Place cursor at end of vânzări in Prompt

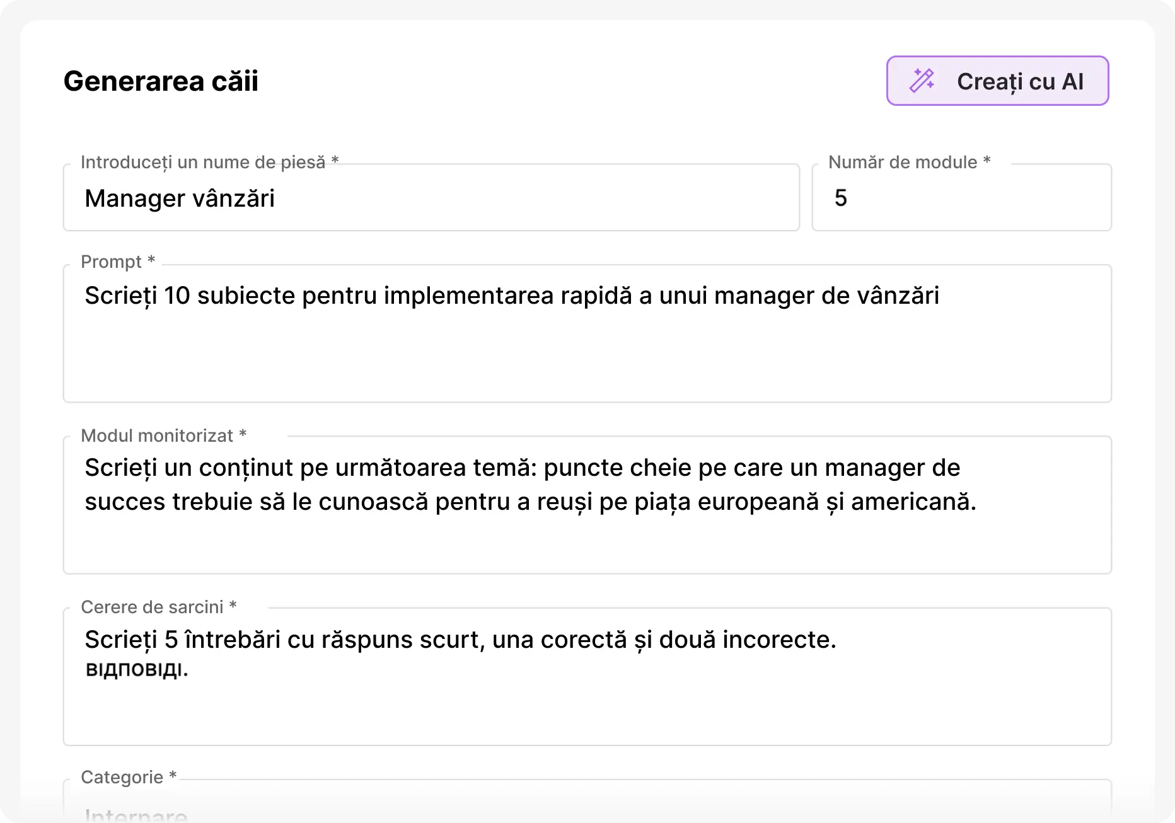point(941,296)
